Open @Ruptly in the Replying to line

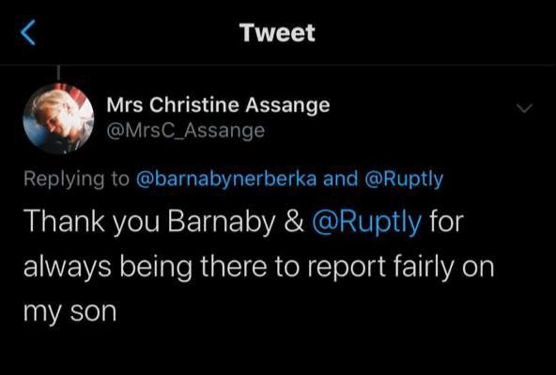pos(404,180)
